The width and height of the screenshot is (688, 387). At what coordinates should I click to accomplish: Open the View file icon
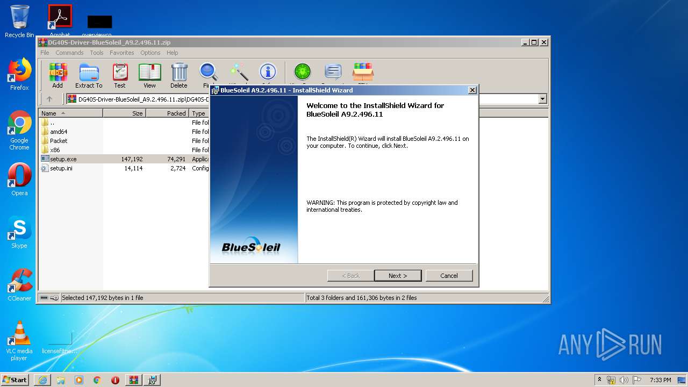pyautogui.click(x=149, y=75)
